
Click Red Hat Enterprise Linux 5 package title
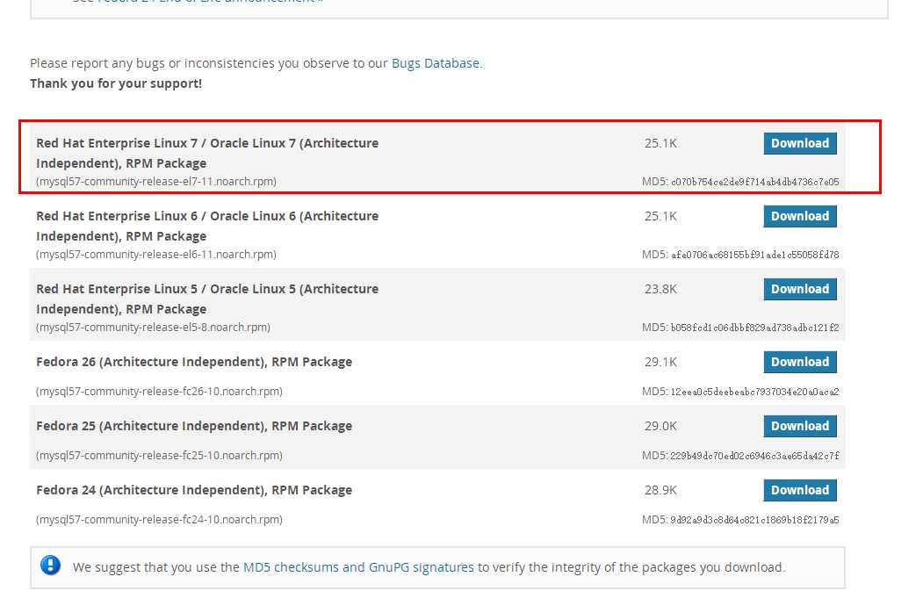click(207, 299)
